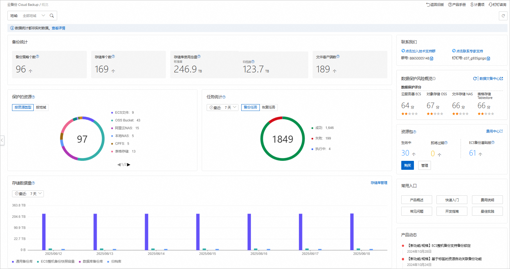This screenshot has height=269, width=510.
Task: Copy the DingTalk ID d37_g935gsigo
Action: pos(488,59)
